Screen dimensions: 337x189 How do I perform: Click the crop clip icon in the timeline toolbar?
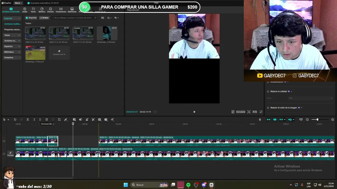point(59,120)
